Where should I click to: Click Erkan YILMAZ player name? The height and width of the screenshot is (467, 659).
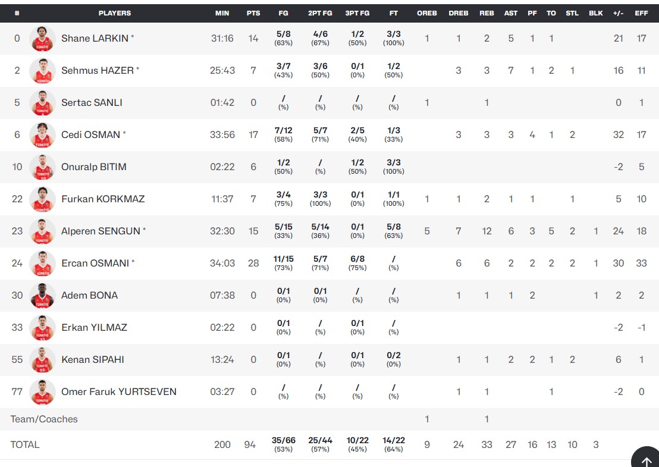(x=94, y=327)
